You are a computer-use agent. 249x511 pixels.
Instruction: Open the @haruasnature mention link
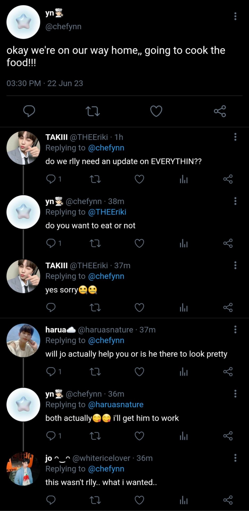(115, 405)
